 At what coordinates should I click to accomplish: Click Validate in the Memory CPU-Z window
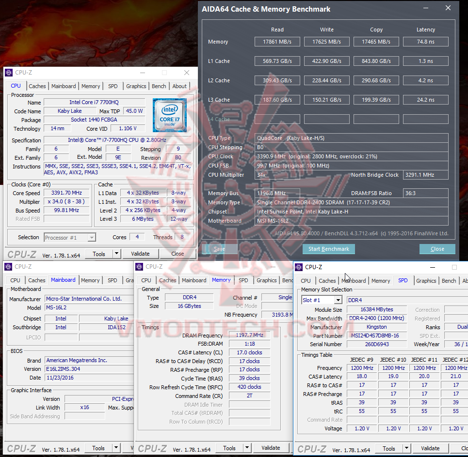[x=271, y=448]
